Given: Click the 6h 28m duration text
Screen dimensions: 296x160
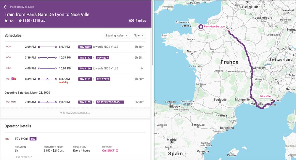Looking at the screenshot, I should pyautogui.click(x=139, y=102).
